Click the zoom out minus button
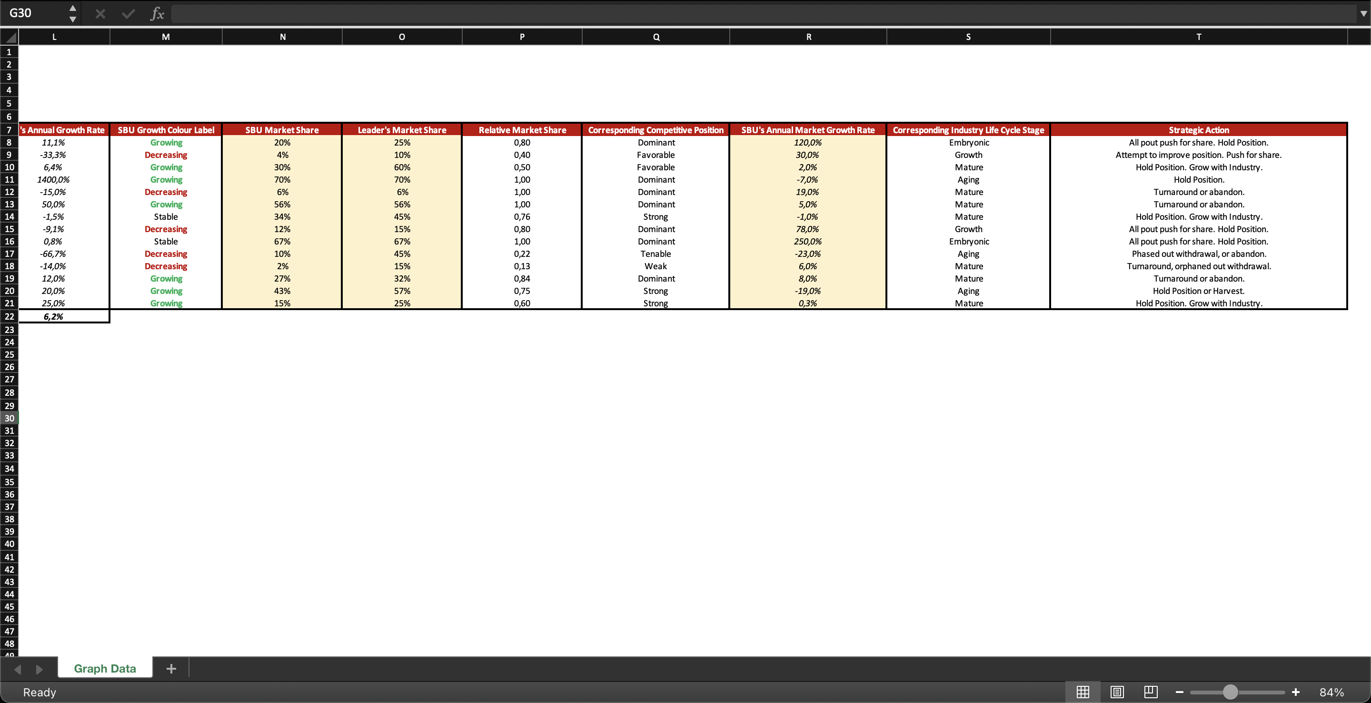1371x703 pixels. 1180,692
